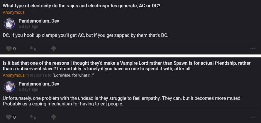Viewport: 261px width, 123px height.
Task: Open the '6 days ago' timestamp on the electricity answer
Action: click(28, 26)
